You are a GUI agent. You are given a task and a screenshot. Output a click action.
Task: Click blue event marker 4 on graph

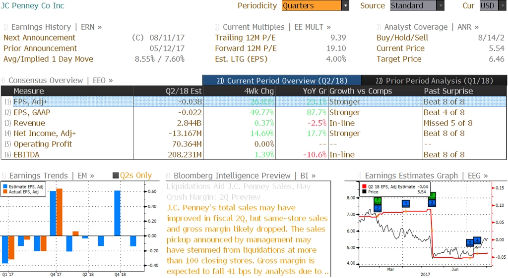click(x=477, y=240)
